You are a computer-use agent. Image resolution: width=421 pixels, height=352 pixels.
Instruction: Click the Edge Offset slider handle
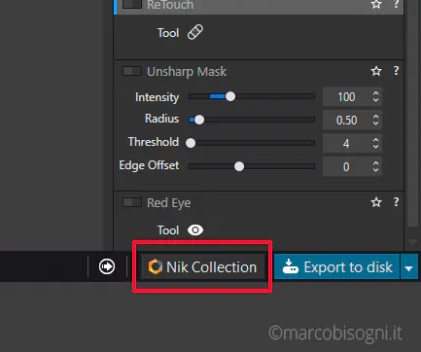click(239, 166)
